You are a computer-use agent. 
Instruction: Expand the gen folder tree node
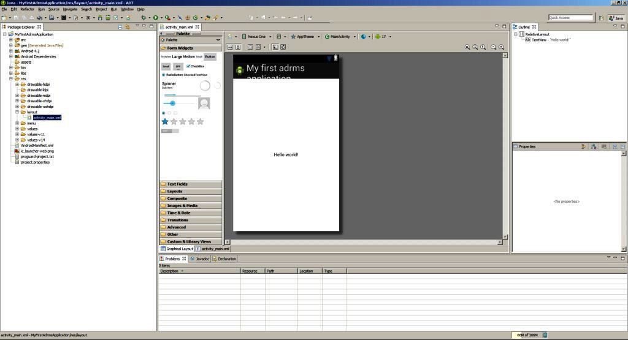click(x=11, y=45)
